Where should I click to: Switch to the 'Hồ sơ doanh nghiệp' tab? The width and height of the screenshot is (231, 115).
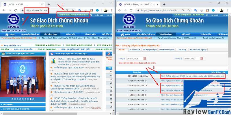pos(198,50)
